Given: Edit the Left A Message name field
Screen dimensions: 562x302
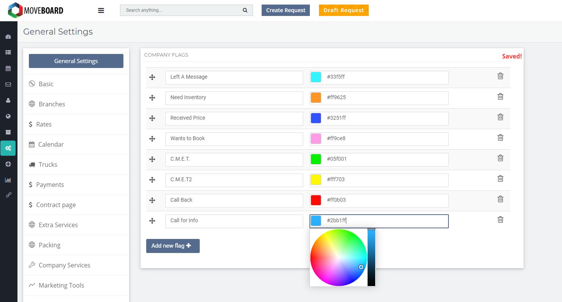Looking at the screenshot, I should click(234, 77).
